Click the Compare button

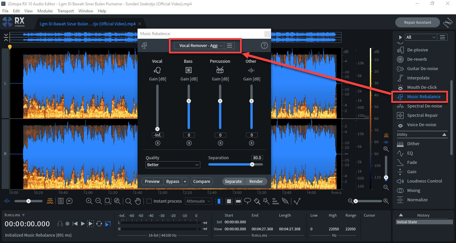click(202, 181)
